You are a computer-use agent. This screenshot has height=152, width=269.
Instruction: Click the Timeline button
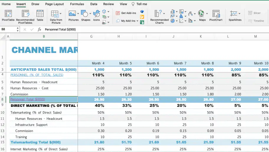pos(256,21)
